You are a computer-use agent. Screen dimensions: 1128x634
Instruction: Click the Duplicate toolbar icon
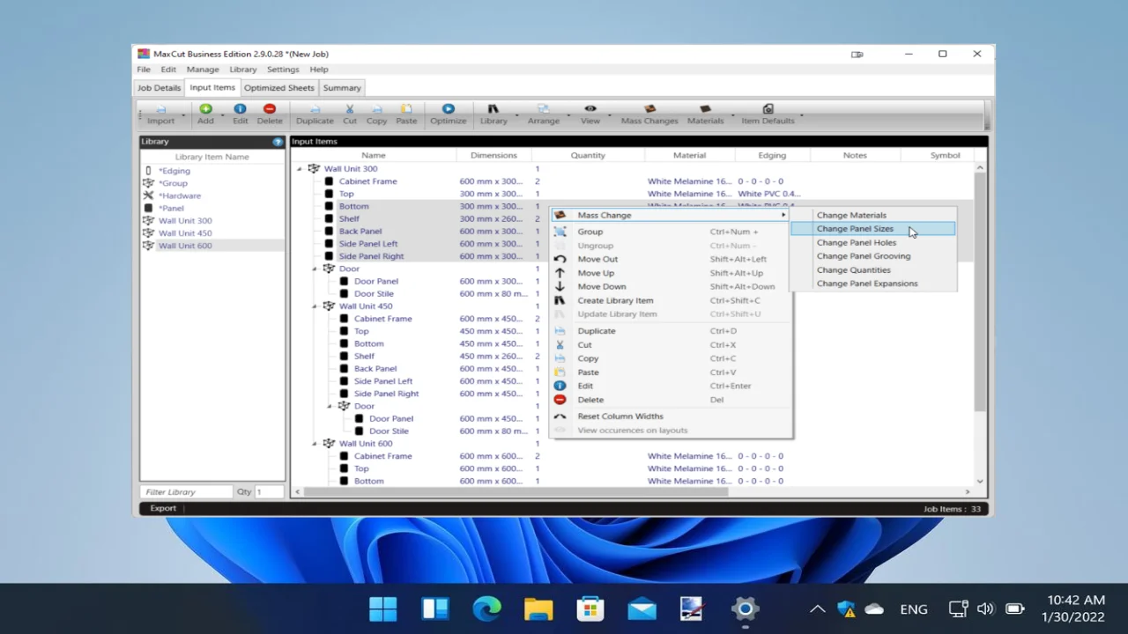click(315, 109)
